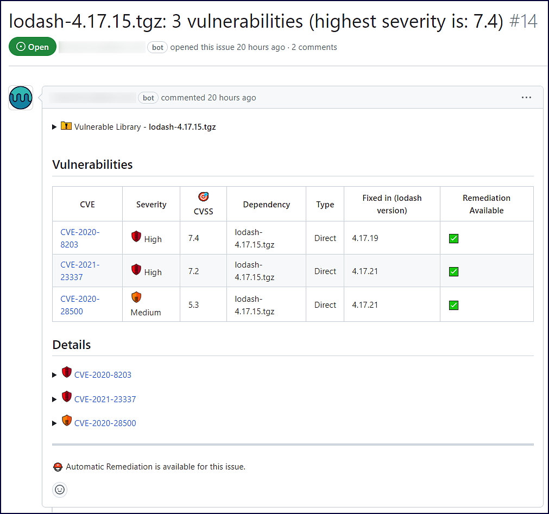Click the CVSS target icon in header
Viewport: 549px width, 514px height.
203,196
